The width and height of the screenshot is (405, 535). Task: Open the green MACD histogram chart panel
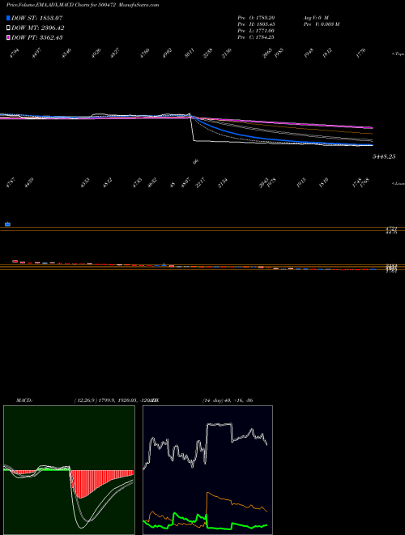[x=69, y=470]
